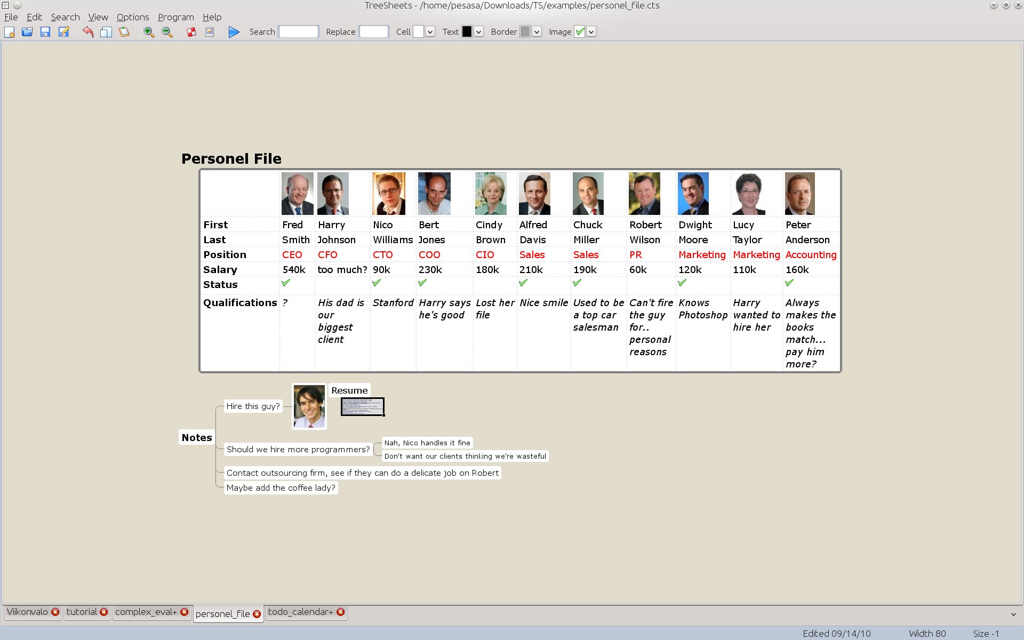
Task: Select the Border gray color swatch
Action: [x=525, y=32]
